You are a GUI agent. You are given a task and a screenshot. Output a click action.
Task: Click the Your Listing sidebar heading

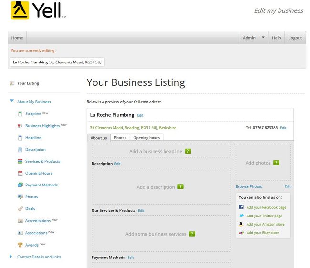[28, 83]
